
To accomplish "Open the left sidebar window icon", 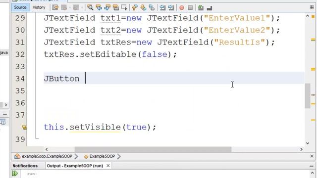I will click(3, 122).
